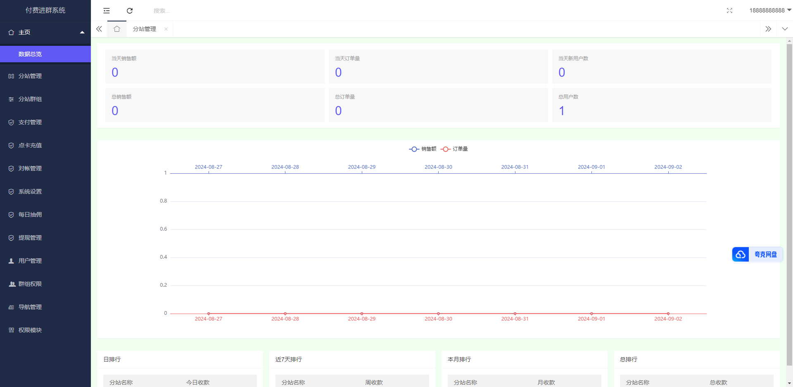Image resolution: width=793 pixels, height=387 pixels.
Task: Click the 每日抽佣 shield icon
Action: coord(11,215)
